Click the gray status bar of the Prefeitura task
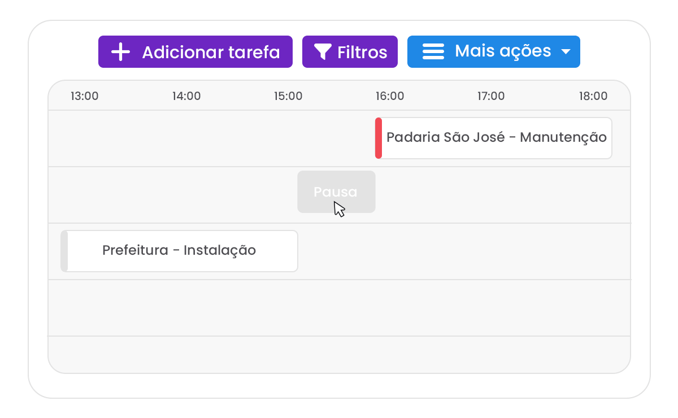This screenshot has height=418, width=678. coord(64,251)
